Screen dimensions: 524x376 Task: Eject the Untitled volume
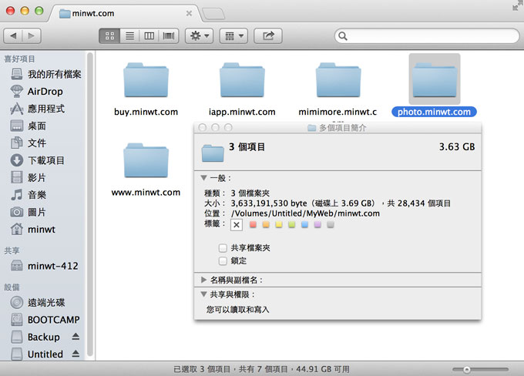click(76, 354)
